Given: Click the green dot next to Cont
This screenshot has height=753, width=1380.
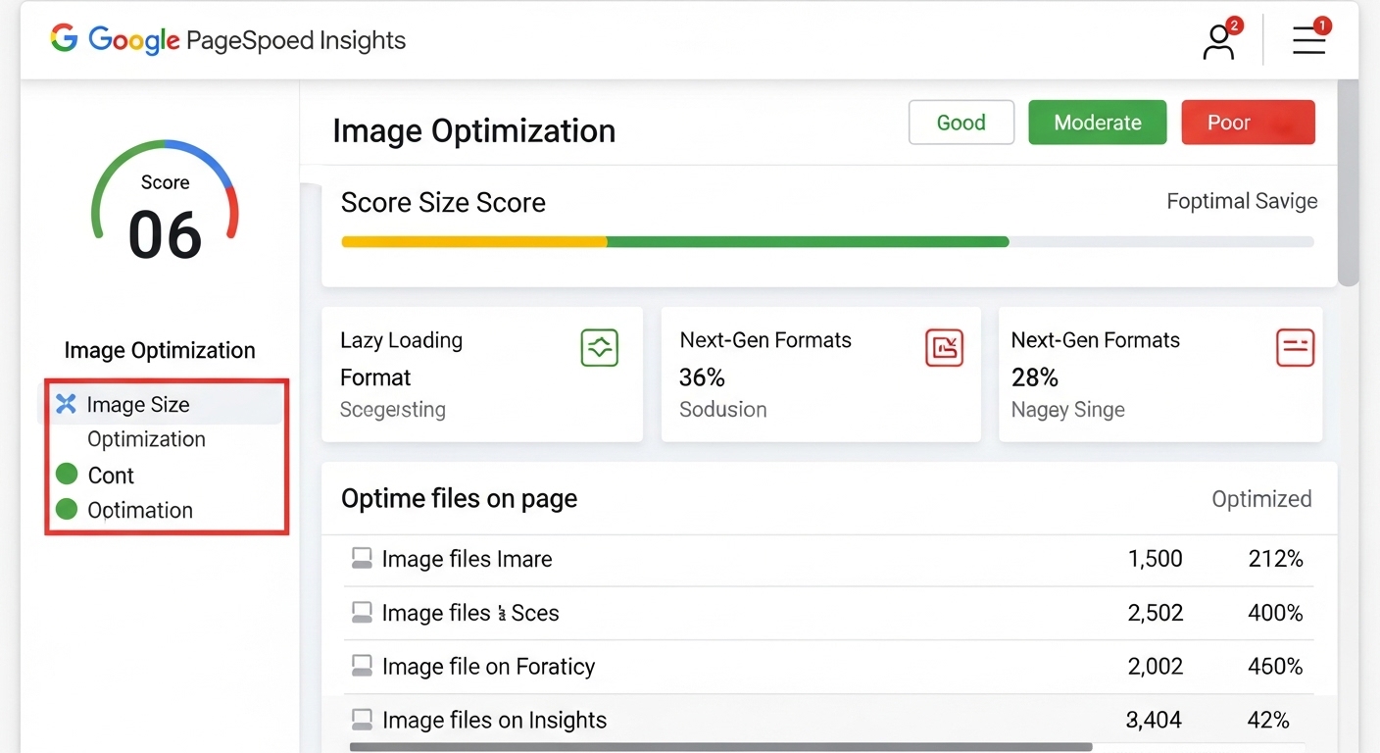Looking at the screenshot, I should pyautogui.click(x=67, y=475).
